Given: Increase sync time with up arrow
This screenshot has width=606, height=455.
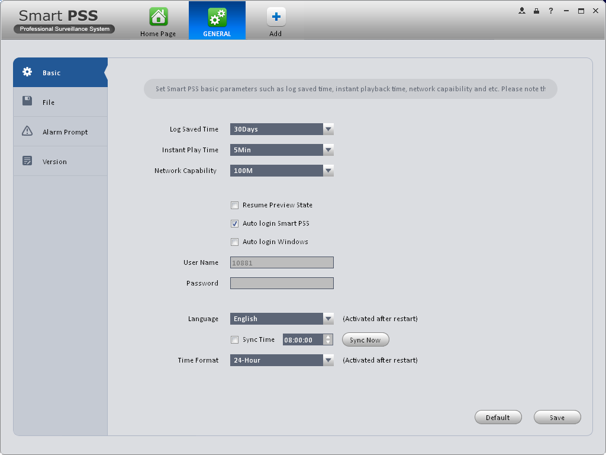Looking at the screenshot, I should 328,337.
